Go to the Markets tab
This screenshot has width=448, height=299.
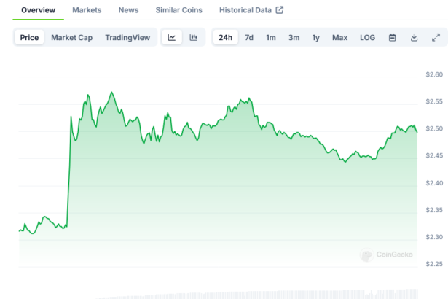tap(87, 10)
